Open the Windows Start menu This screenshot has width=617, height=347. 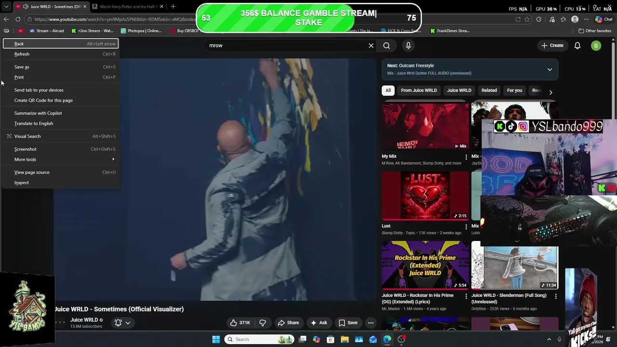216,339
